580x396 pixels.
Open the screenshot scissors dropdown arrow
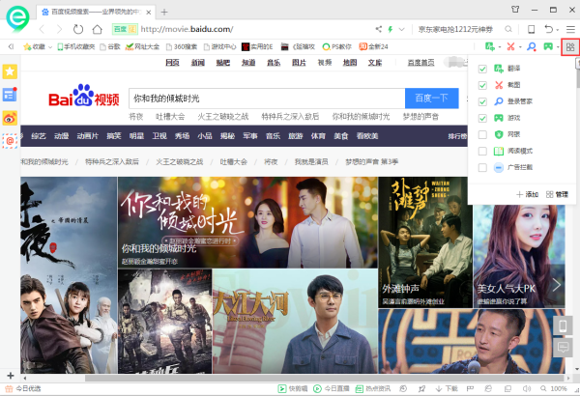pos(520,47)
